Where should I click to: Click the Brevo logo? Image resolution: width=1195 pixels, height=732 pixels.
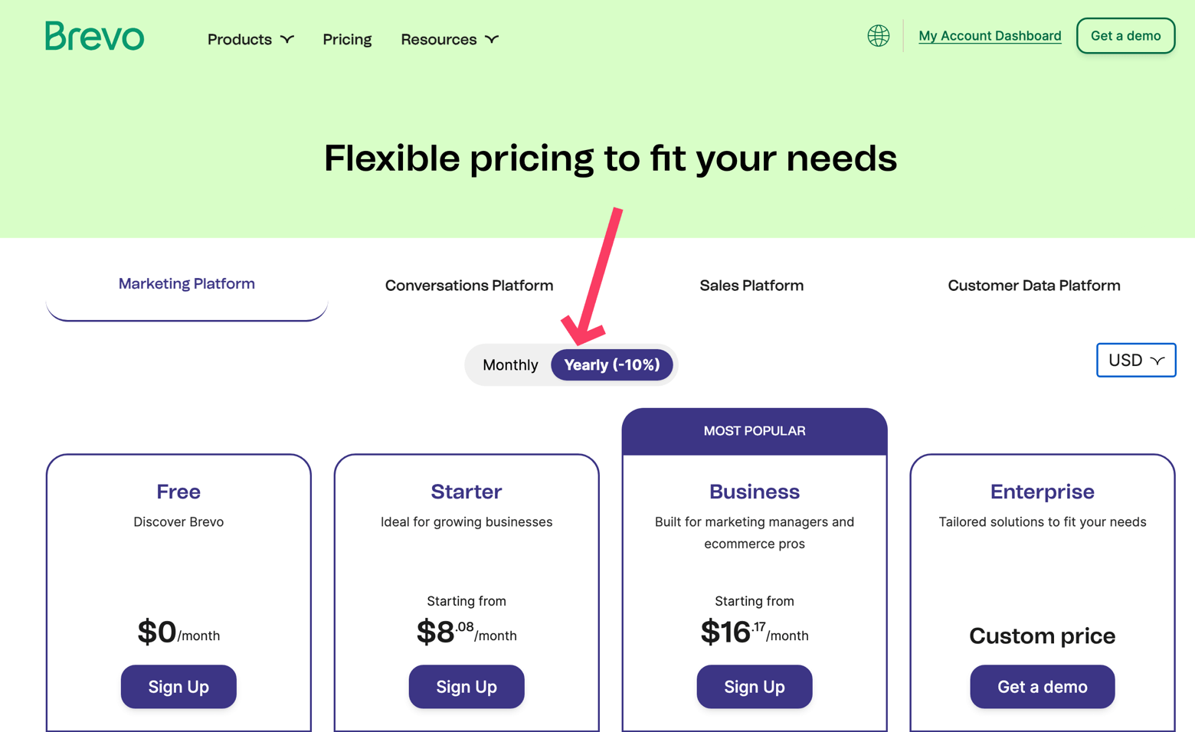[94, 36]
